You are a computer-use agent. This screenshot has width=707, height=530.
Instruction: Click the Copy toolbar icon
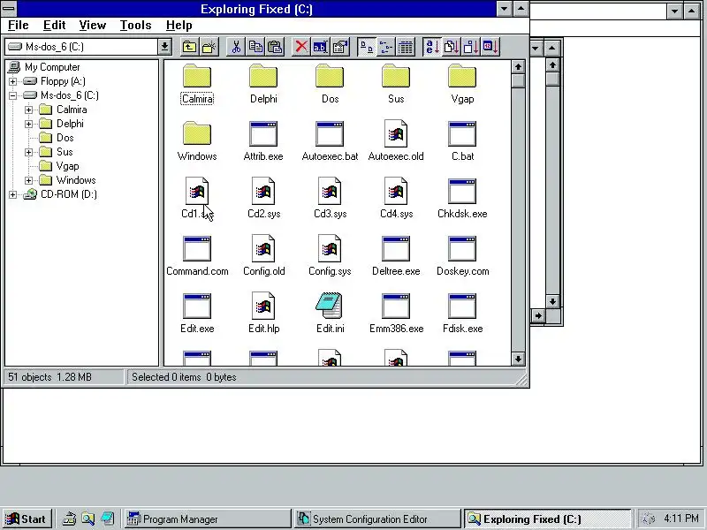255,47
